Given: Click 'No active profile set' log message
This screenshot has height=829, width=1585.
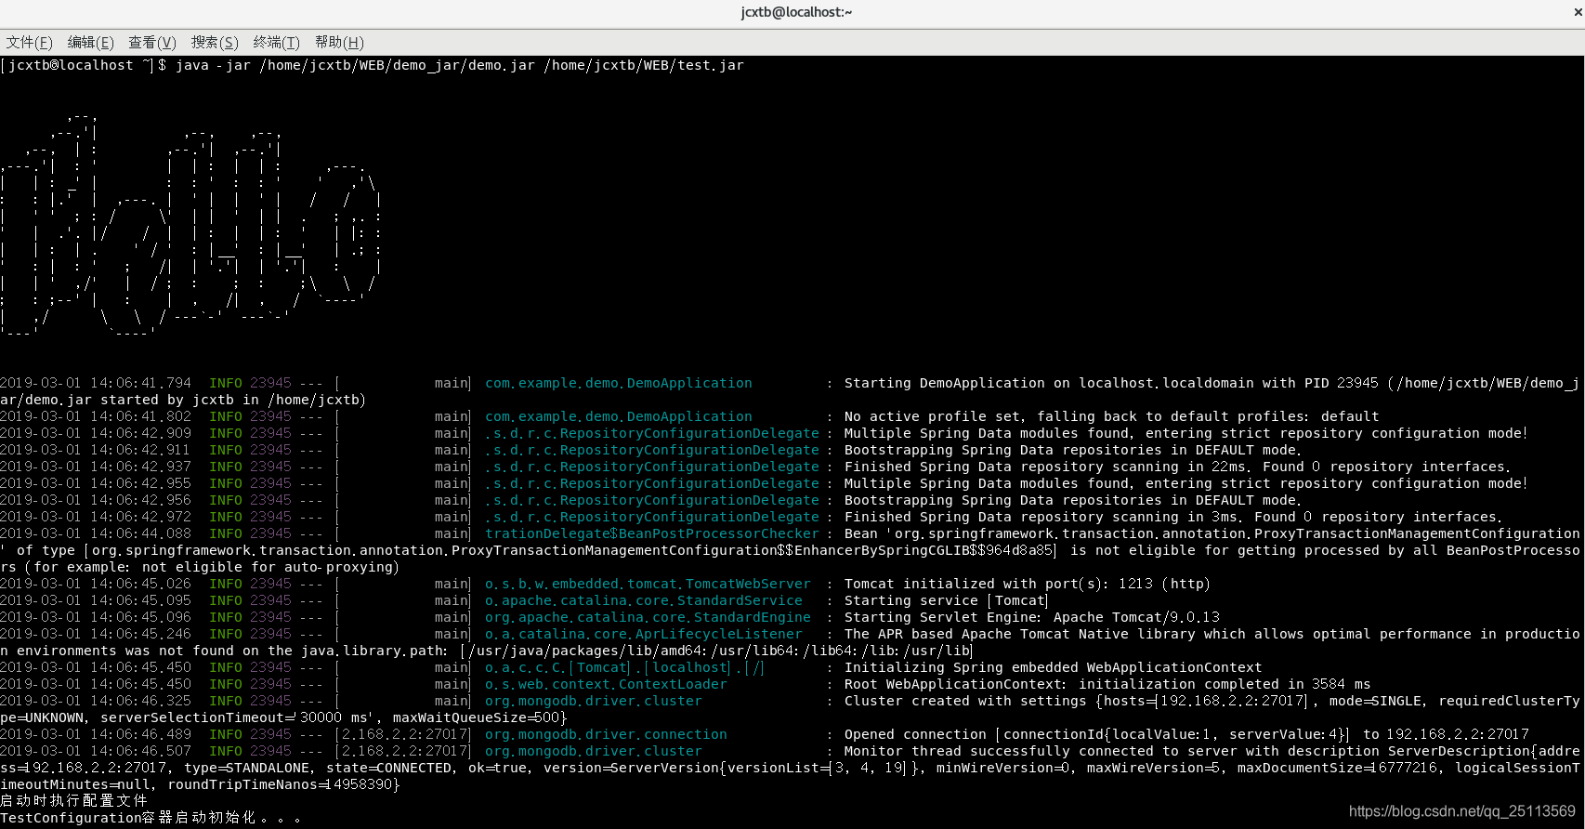Looking at the screenshot, I should point(1111,416).
